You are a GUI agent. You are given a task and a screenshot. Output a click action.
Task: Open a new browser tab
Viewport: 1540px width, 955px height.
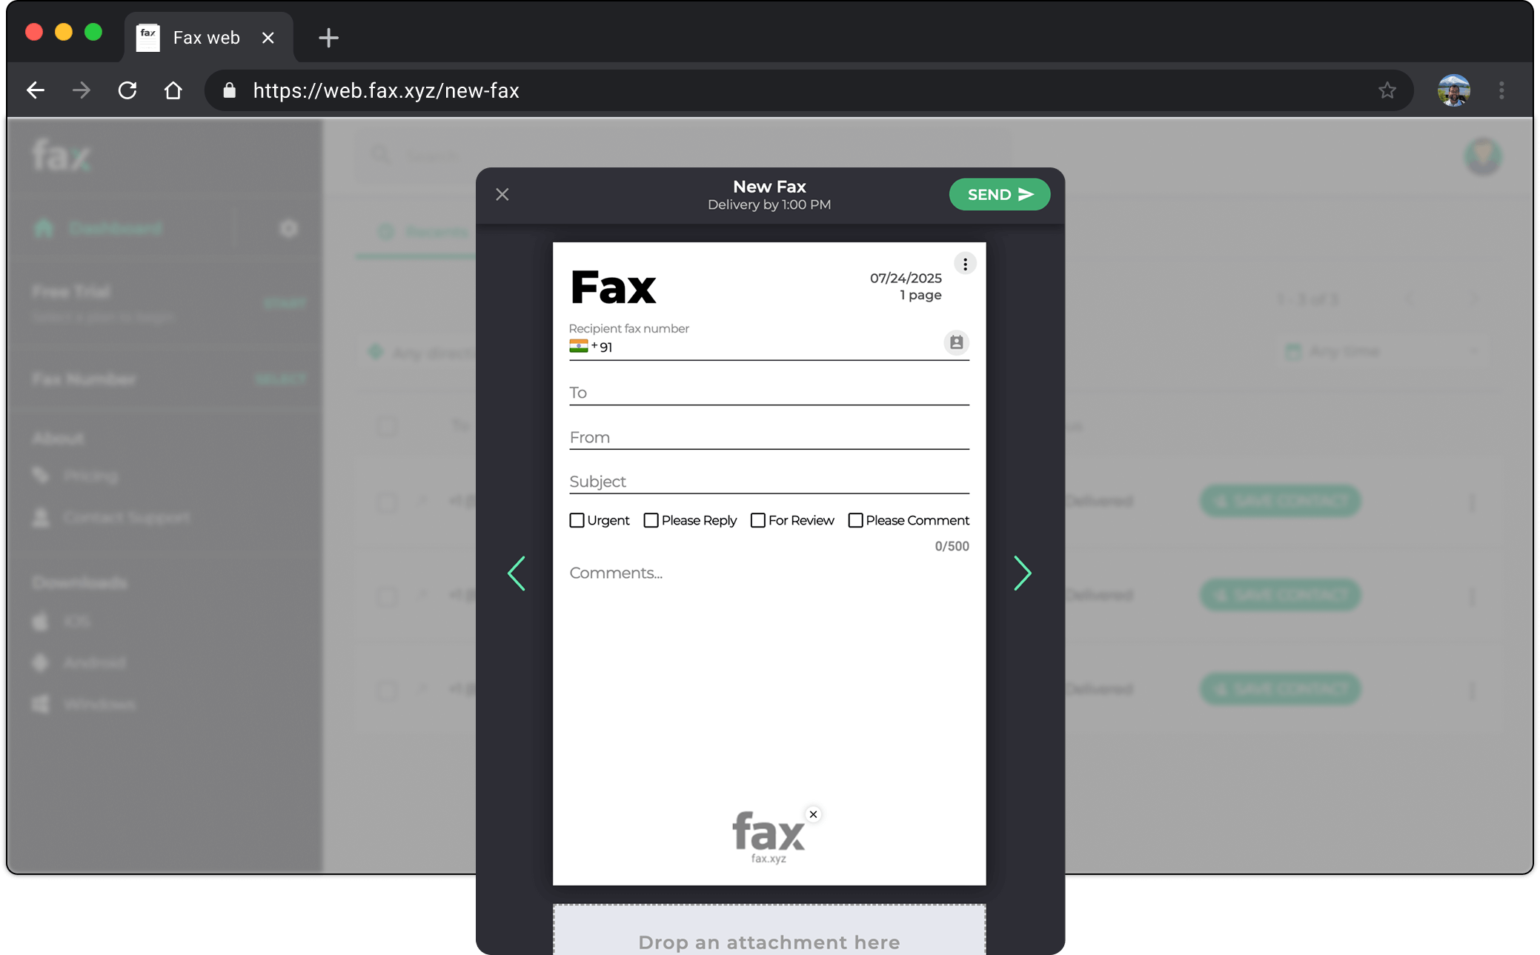pyautogui.click(x=328, y=38)
